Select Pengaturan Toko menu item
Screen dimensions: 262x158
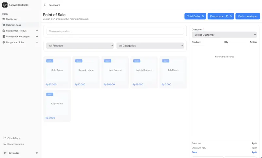(x=20, y=43)
